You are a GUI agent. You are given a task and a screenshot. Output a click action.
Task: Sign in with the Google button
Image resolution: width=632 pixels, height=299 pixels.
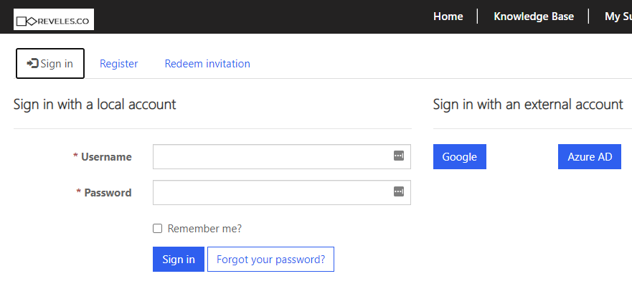460,157
